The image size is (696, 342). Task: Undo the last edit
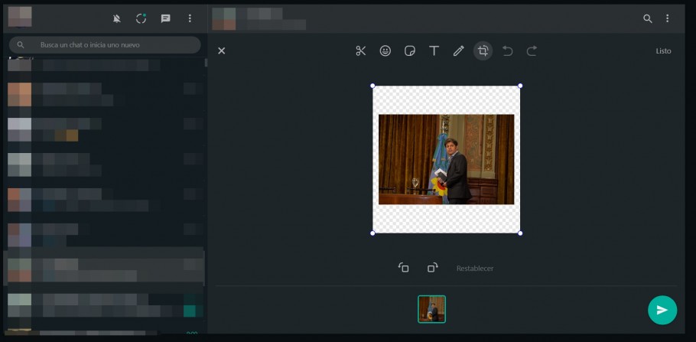pos(507,51)
